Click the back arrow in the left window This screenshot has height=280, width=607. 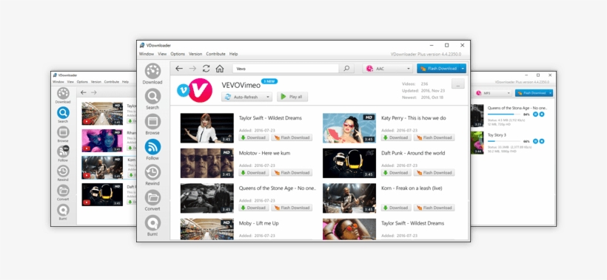click(83, 92)
